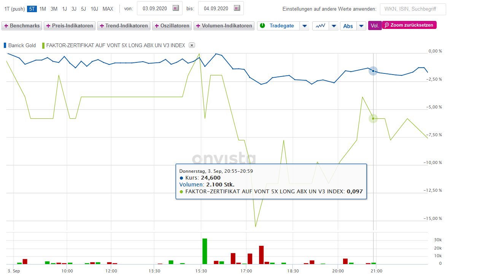Click the blue Barrick Gold hover point

[373, 71]
